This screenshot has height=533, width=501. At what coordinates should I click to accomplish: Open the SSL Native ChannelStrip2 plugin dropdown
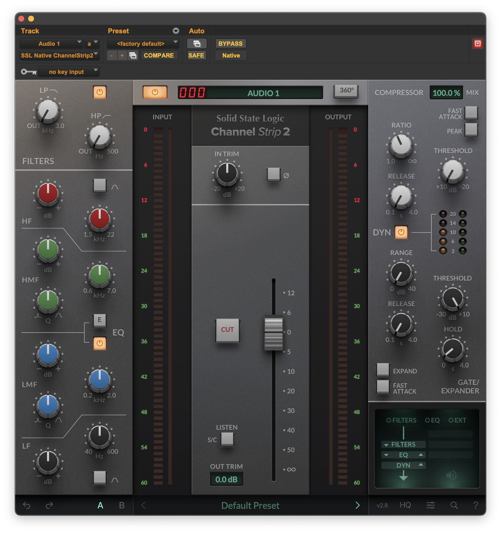coord(60,55)
